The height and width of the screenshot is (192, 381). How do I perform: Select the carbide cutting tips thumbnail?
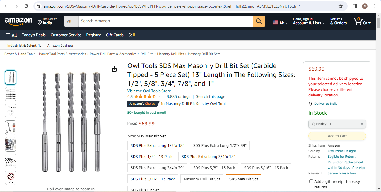(x=10, y=161)
